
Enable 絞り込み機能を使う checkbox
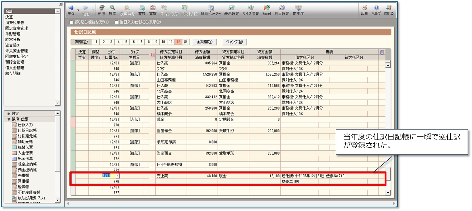[71, 22]
